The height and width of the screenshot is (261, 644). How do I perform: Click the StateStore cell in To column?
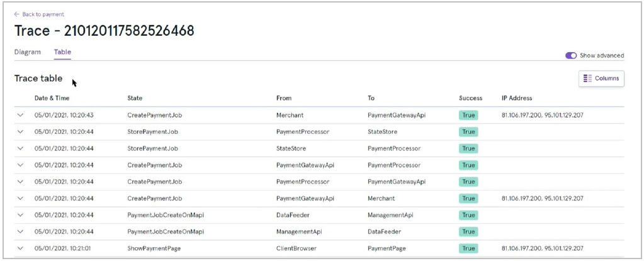pos(382,131)
